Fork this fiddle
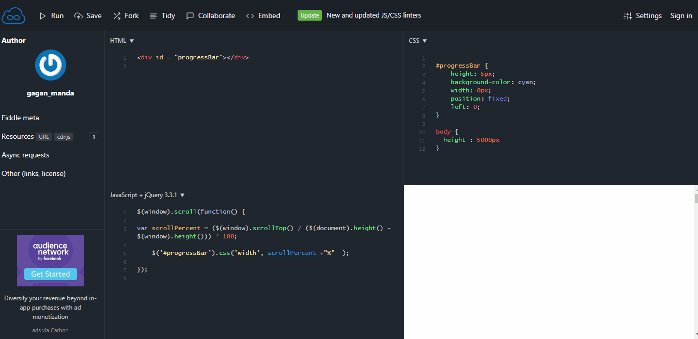Image resolution: width=698 pixels, height=339 pixels. pos(126,15)
